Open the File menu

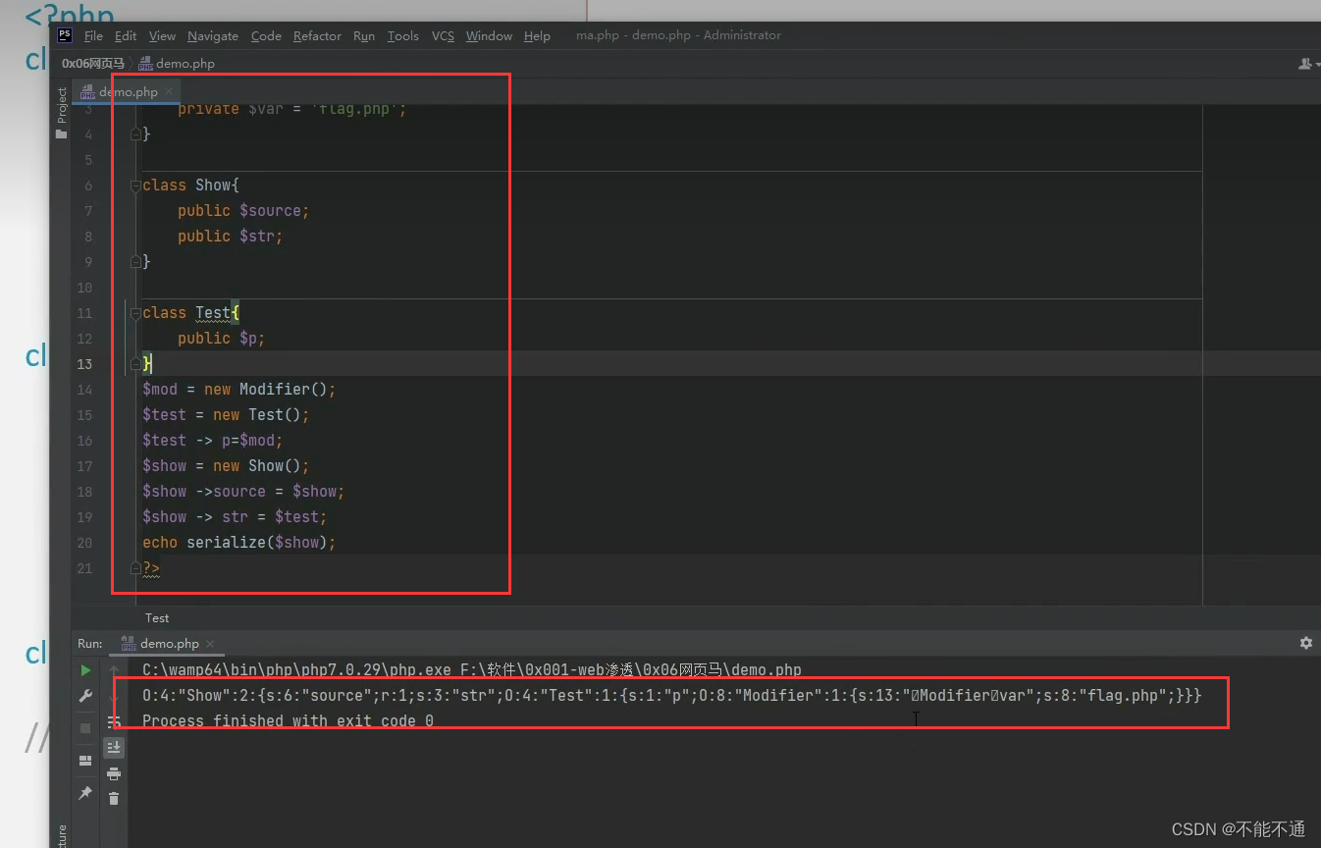click(x=93, y=35)
